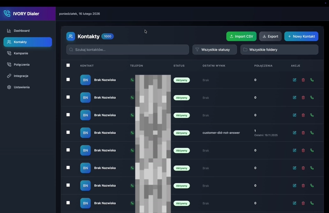Click the Import CSV button
The width and height of the screenshot is (329, 213).
(241, 37)
